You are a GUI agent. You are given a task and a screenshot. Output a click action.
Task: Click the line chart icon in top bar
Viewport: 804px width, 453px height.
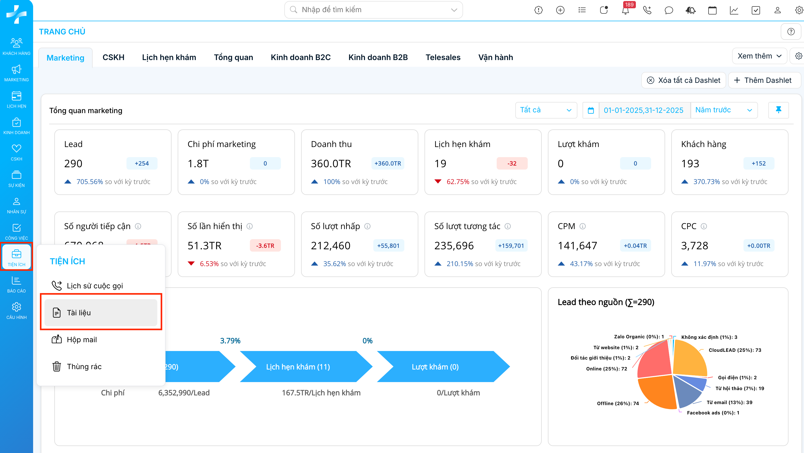click(x=734, y=10)
